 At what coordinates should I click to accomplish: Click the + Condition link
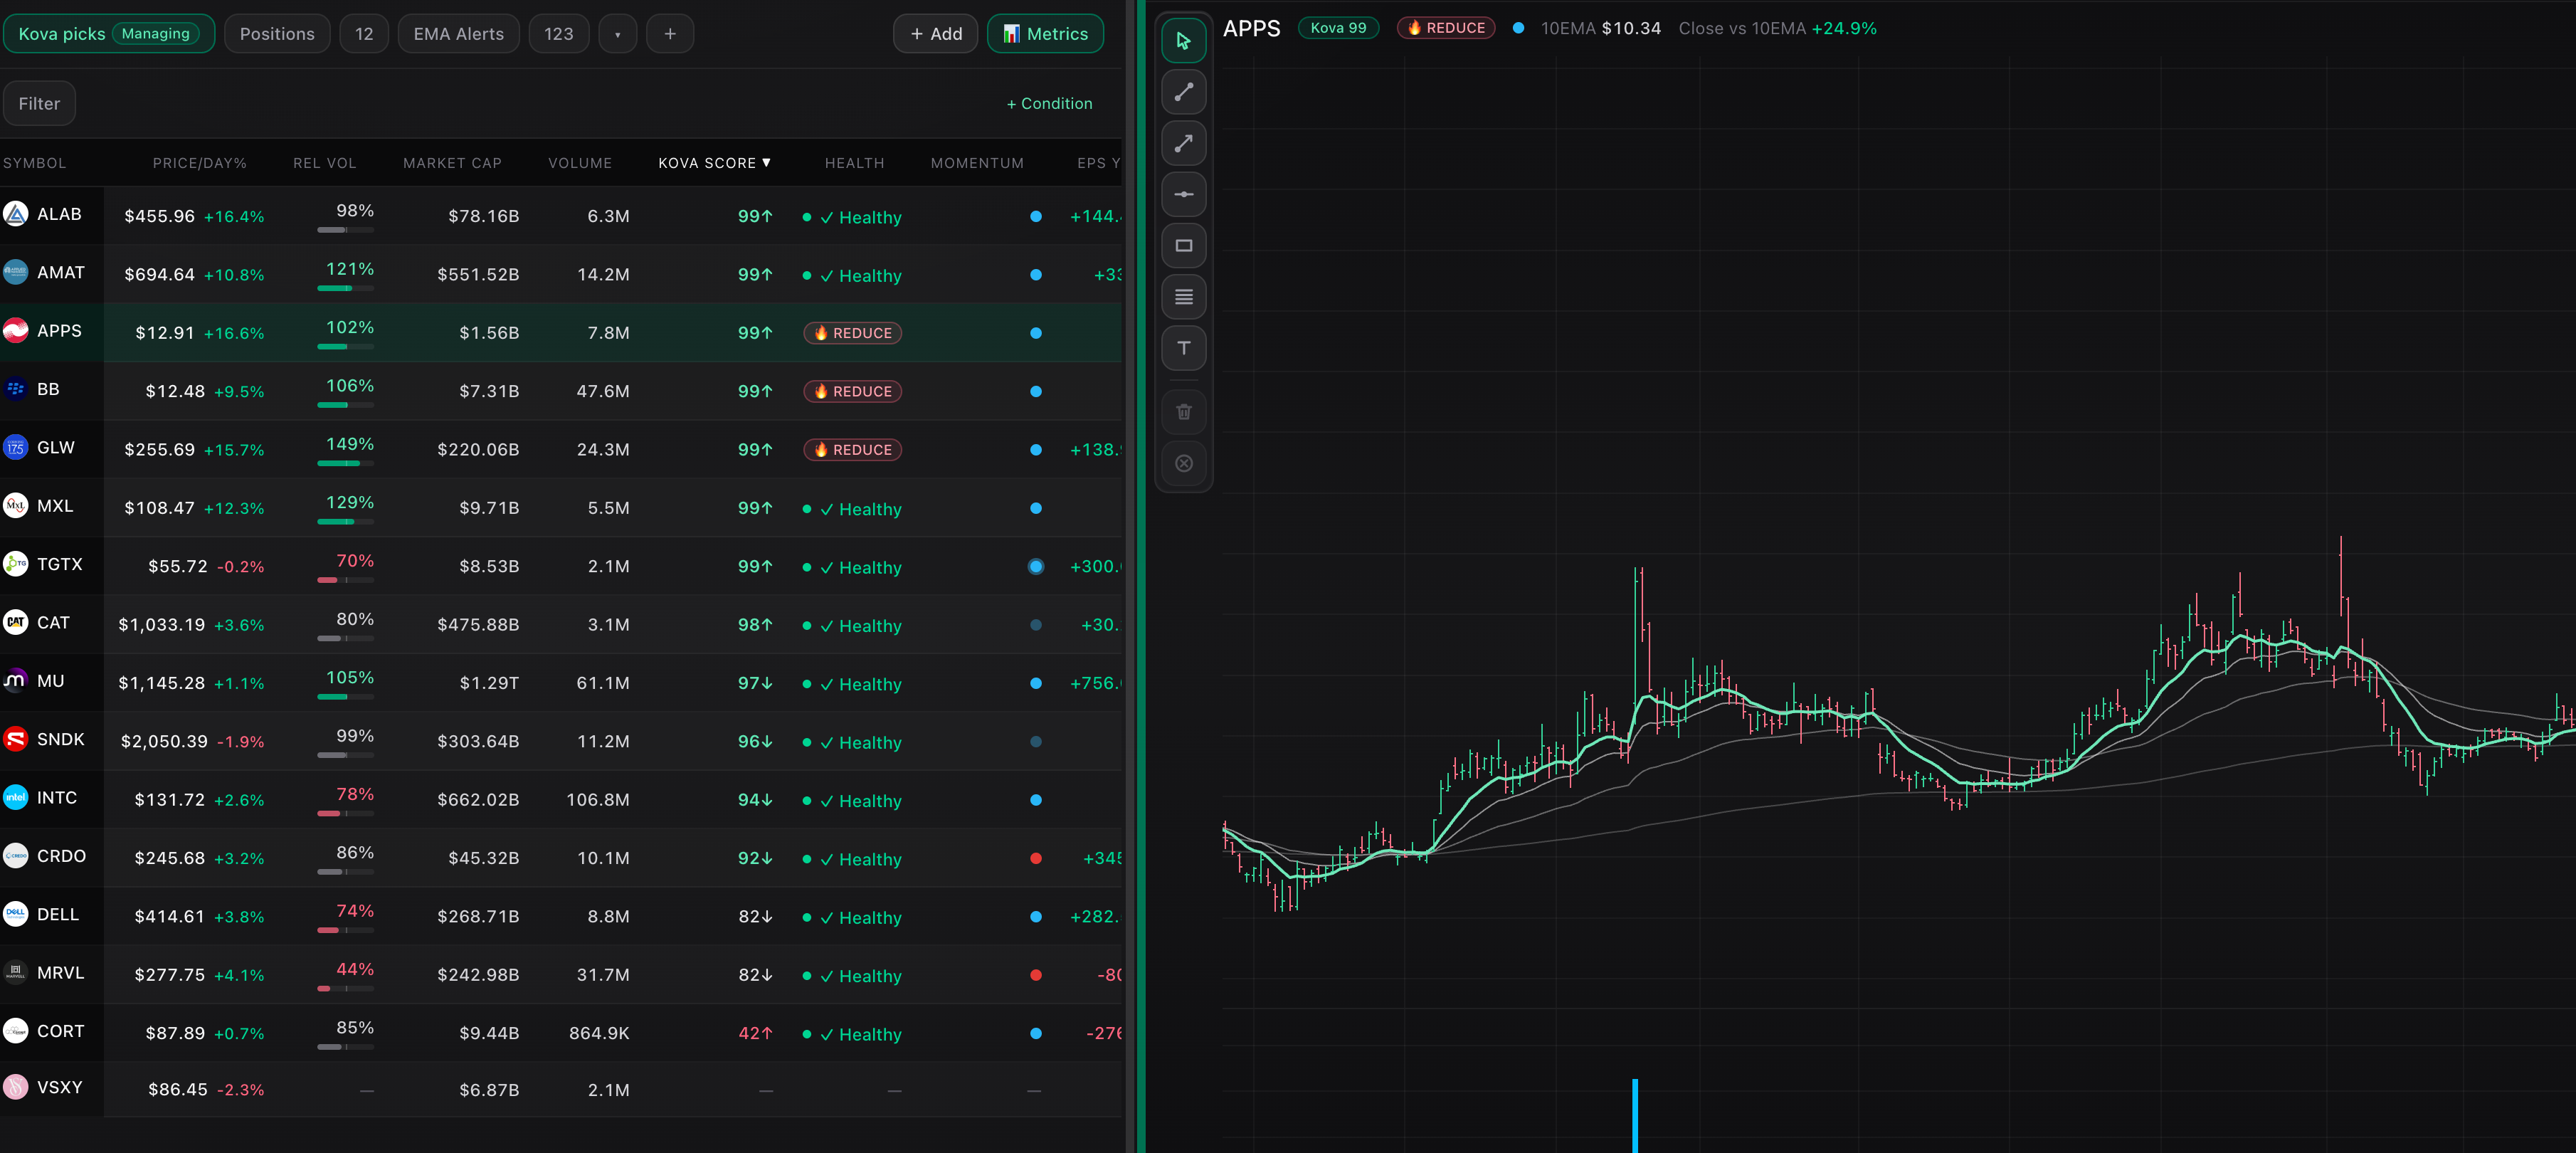pyautogui.click(x=1049, y=104)
